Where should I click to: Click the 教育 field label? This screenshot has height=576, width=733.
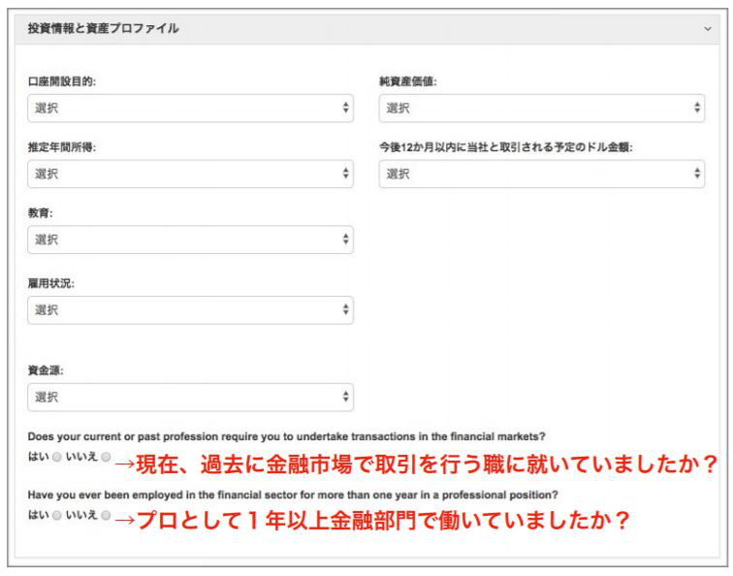pos(40,213)
